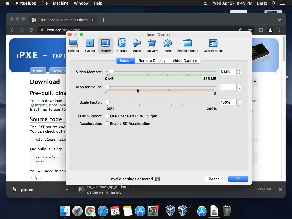Select the Display settings icon

tap(106, 46)
